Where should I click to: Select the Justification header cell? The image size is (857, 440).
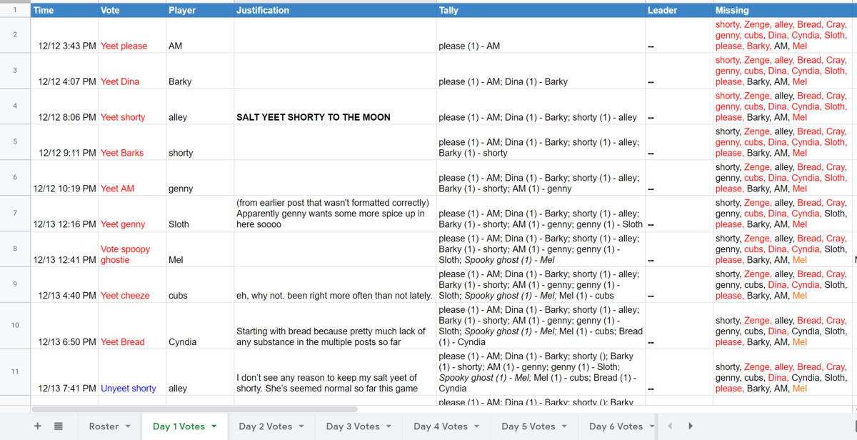point(335,11)
